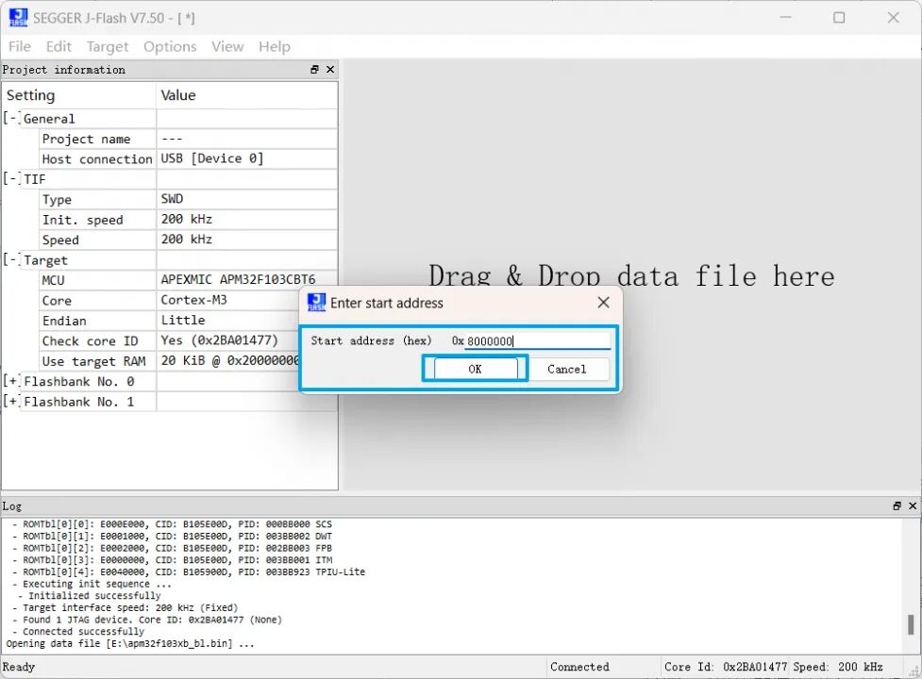Screen dimensions: 922x679
Task: Open the File menu
Action: pos(19,46)
